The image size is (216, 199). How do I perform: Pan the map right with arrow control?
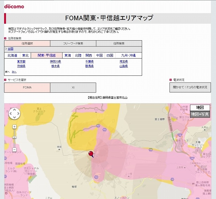coord(19,114)
